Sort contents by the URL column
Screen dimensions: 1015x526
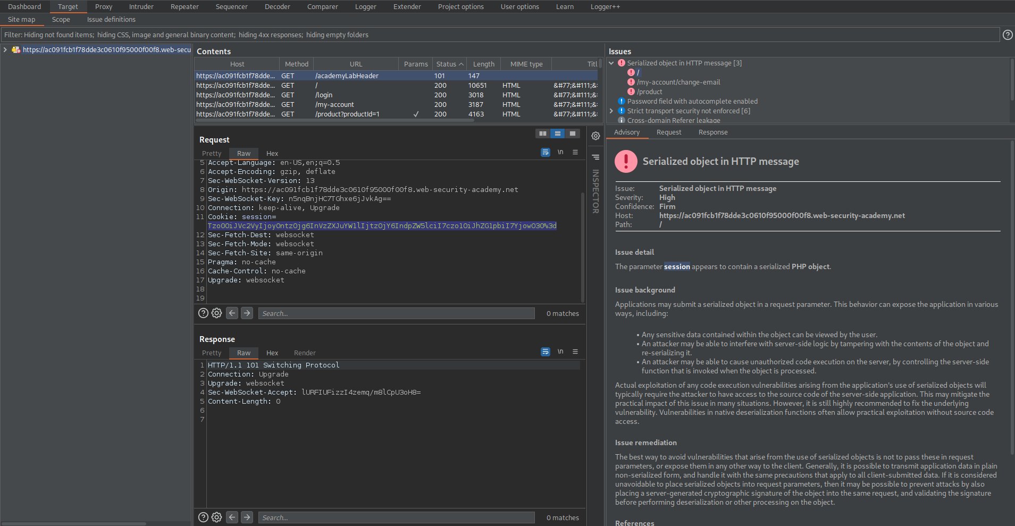pyautogui.click(x=356, y=64)
